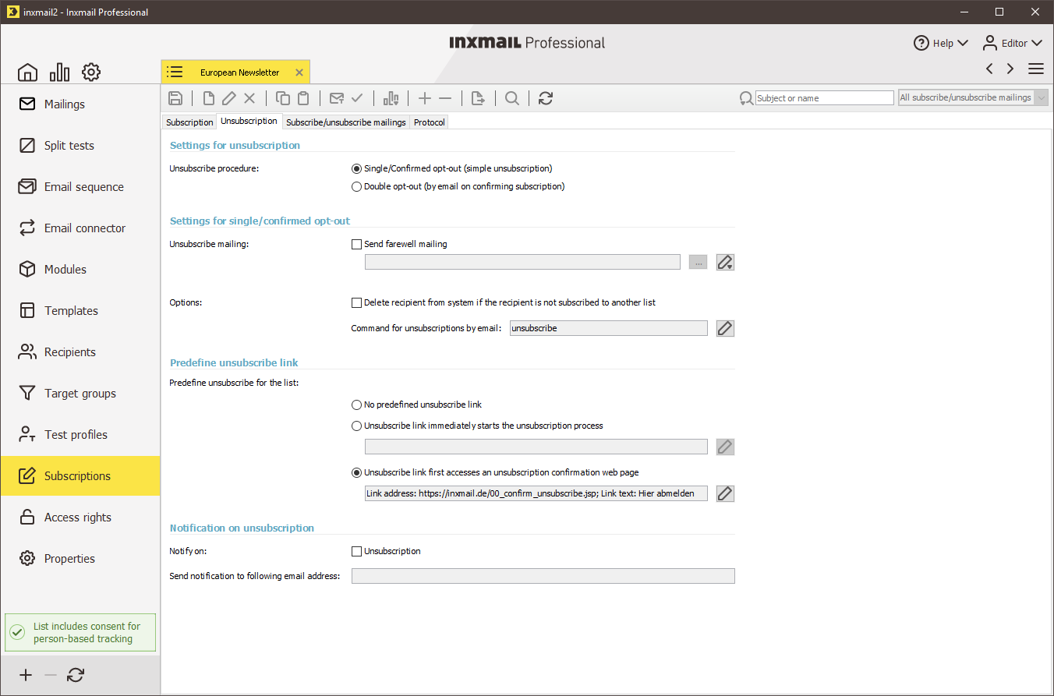The width and height of the screenshot is (1054, 696).
Task: Open global settings gear icon
Action: [x=91, y=72]
